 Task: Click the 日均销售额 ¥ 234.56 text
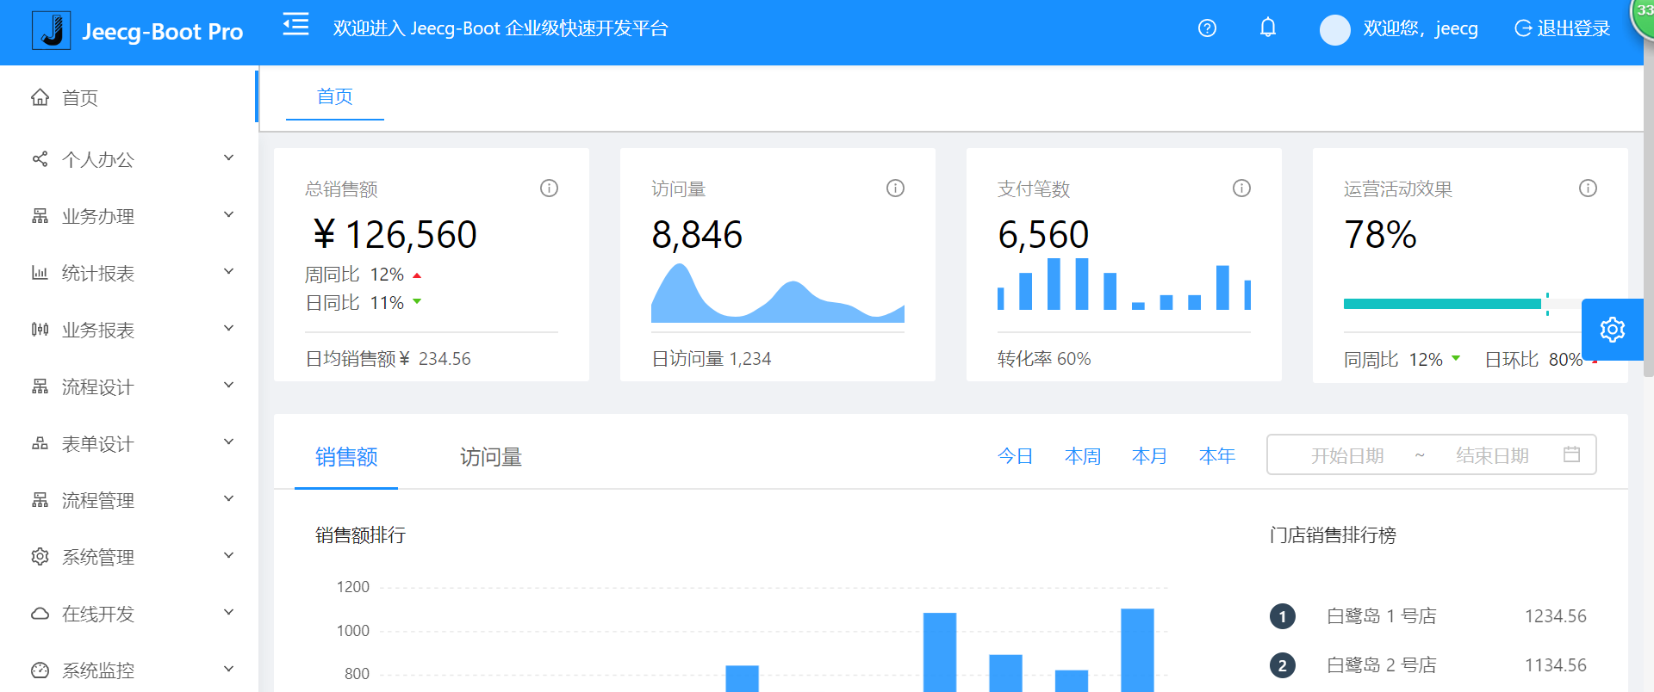pos(389,359)
